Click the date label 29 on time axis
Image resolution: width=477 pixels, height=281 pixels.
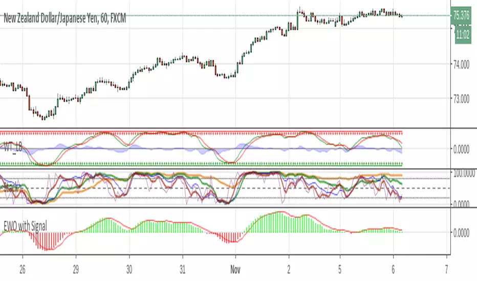(x=76, y=269)
